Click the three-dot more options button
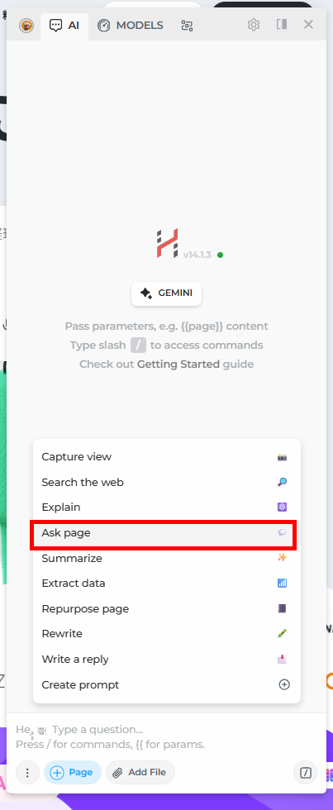This screenshot has height=810, width=333. (x=28, y=773)
